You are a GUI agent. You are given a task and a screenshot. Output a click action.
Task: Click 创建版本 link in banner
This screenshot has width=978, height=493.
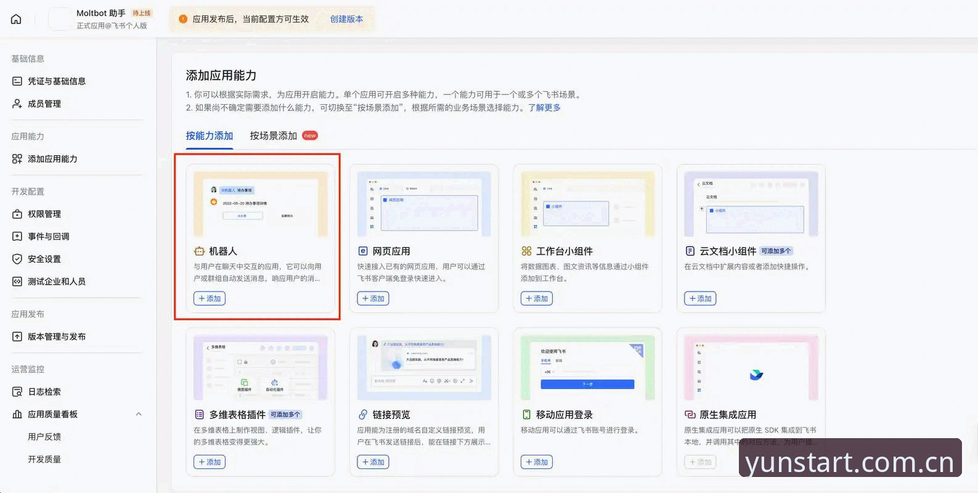(x=346, y=19)
